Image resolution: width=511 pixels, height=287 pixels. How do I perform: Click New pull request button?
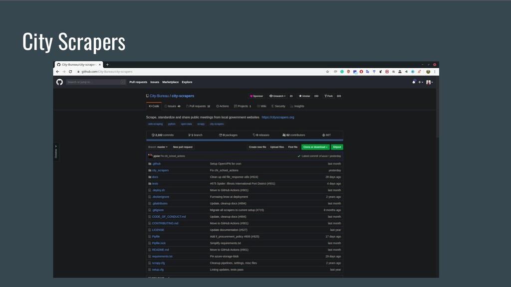[183, 147]
